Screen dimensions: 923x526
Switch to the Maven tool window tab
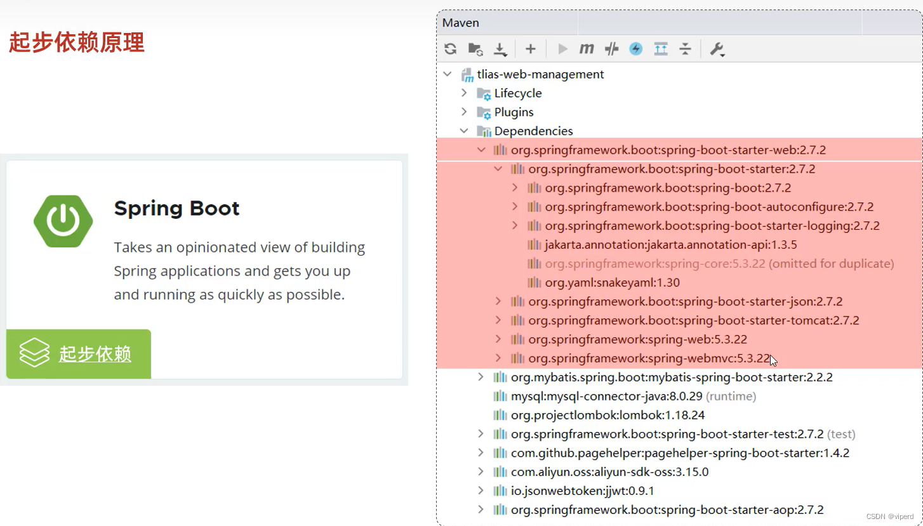pos(460,22)
